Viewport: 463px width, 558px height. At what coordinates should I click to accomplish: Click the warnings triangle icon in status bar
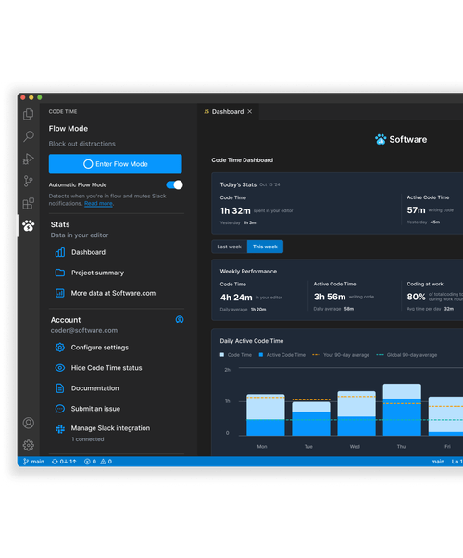tap(103, 462)
